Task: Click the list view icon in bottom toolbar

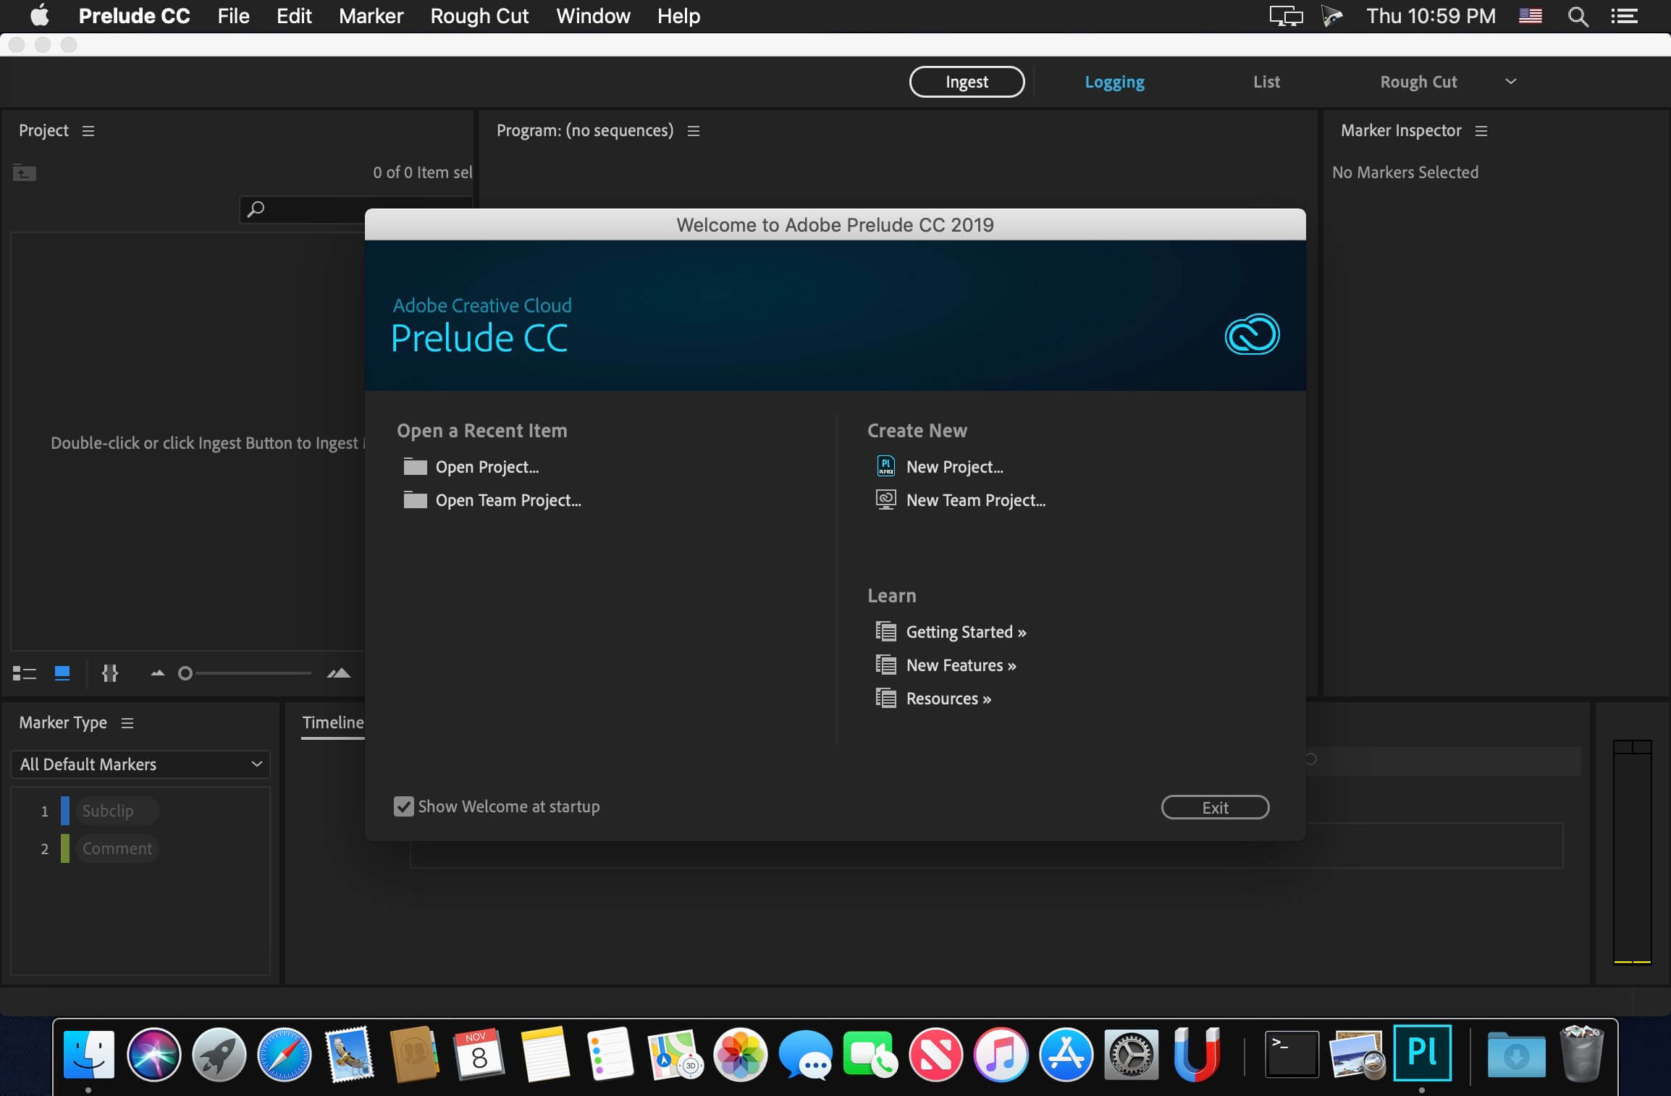Action: [23, 673]
